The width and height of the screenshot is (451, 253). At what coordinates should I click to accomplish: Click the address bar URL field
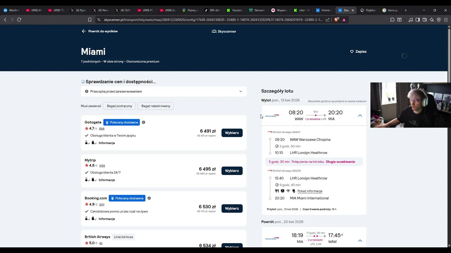click(x=212, y=20)
